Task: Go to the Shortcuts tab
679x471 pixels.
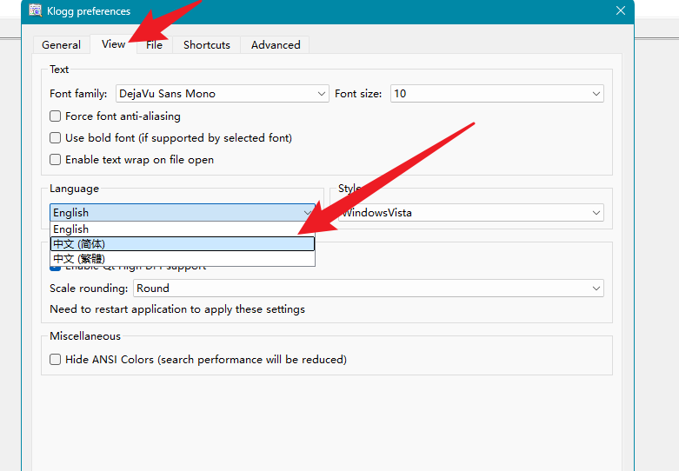Action: tap(207, 44)
